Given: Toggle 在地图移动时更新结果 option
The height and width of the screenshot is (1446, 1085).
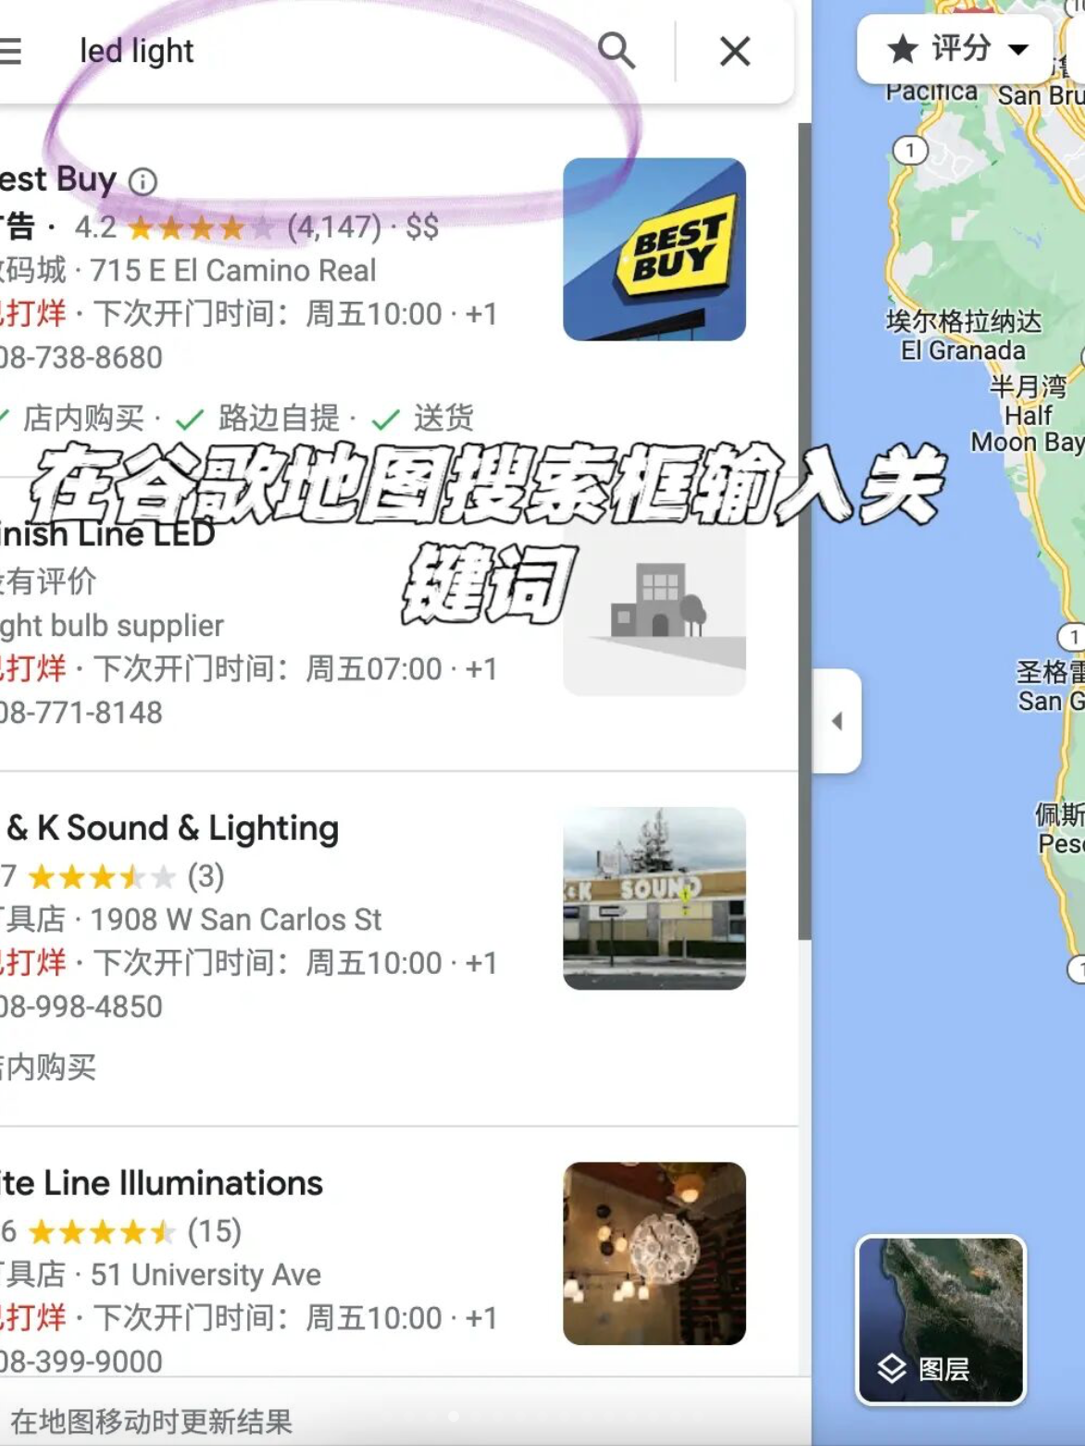Looking at the screenshot, I should click(x=151, y=1421).
